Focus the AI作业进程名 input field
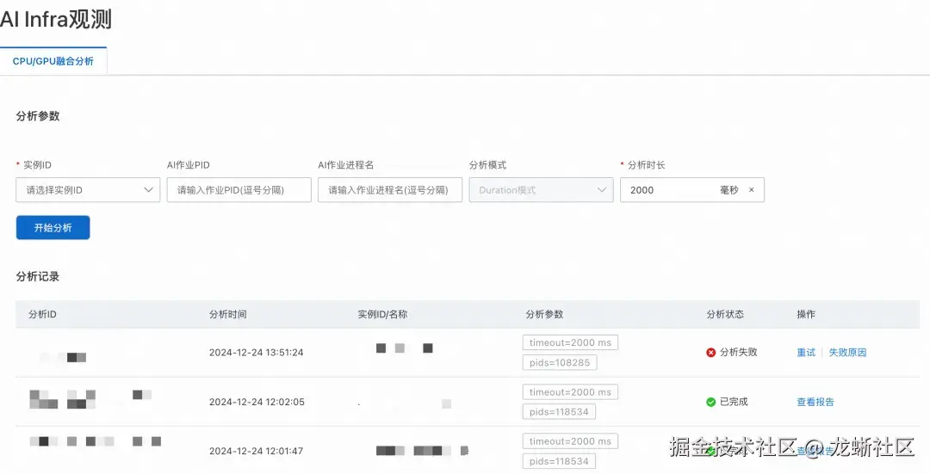 390,190
